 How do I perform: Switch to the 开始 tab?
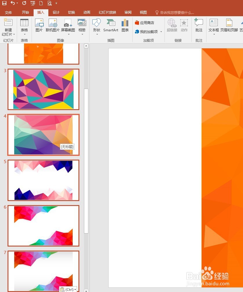[x=25, y=12]
